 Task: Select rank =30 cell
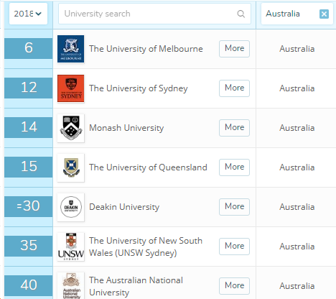[29, 206]
